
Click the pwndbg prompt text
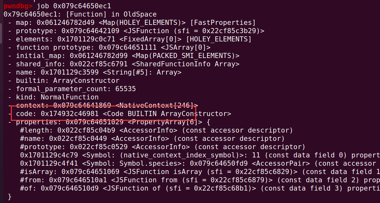pyautogui.click(x=18, y=6)
